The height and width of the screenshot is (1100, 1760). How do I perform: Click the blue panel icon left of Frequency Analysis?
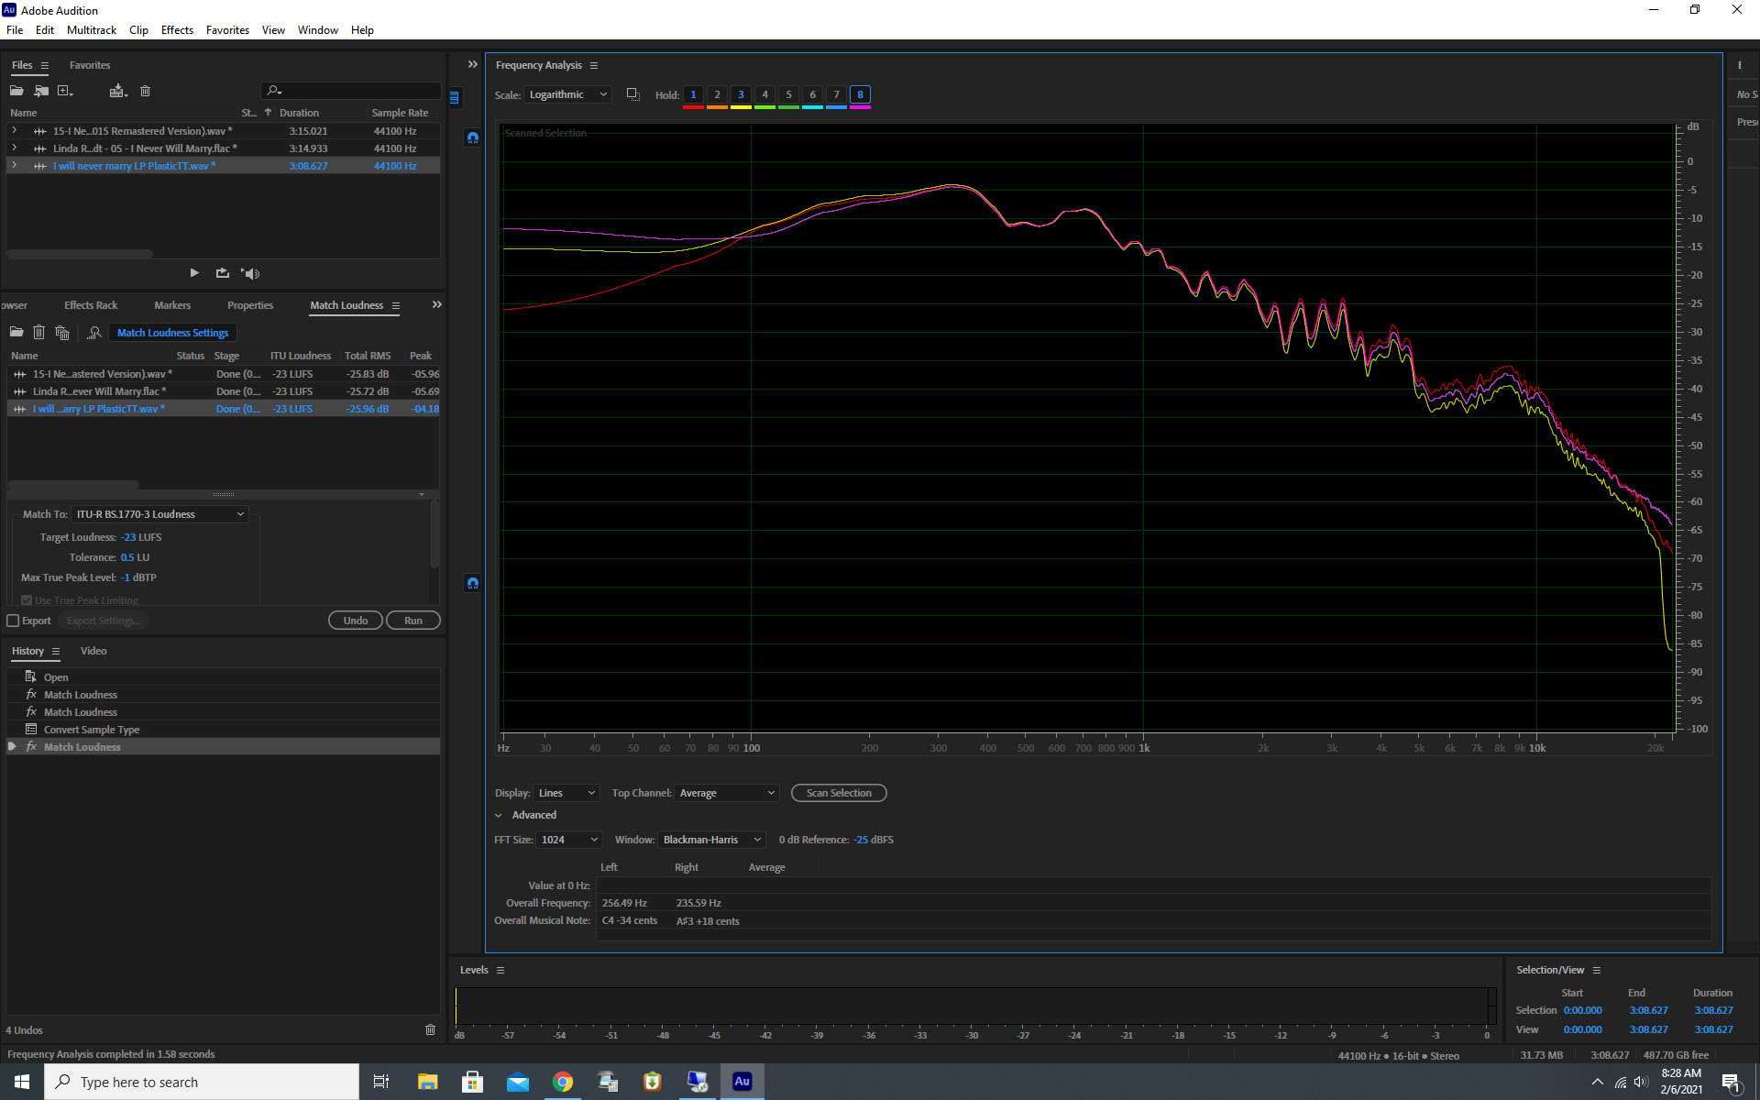(x=454, y=97)
